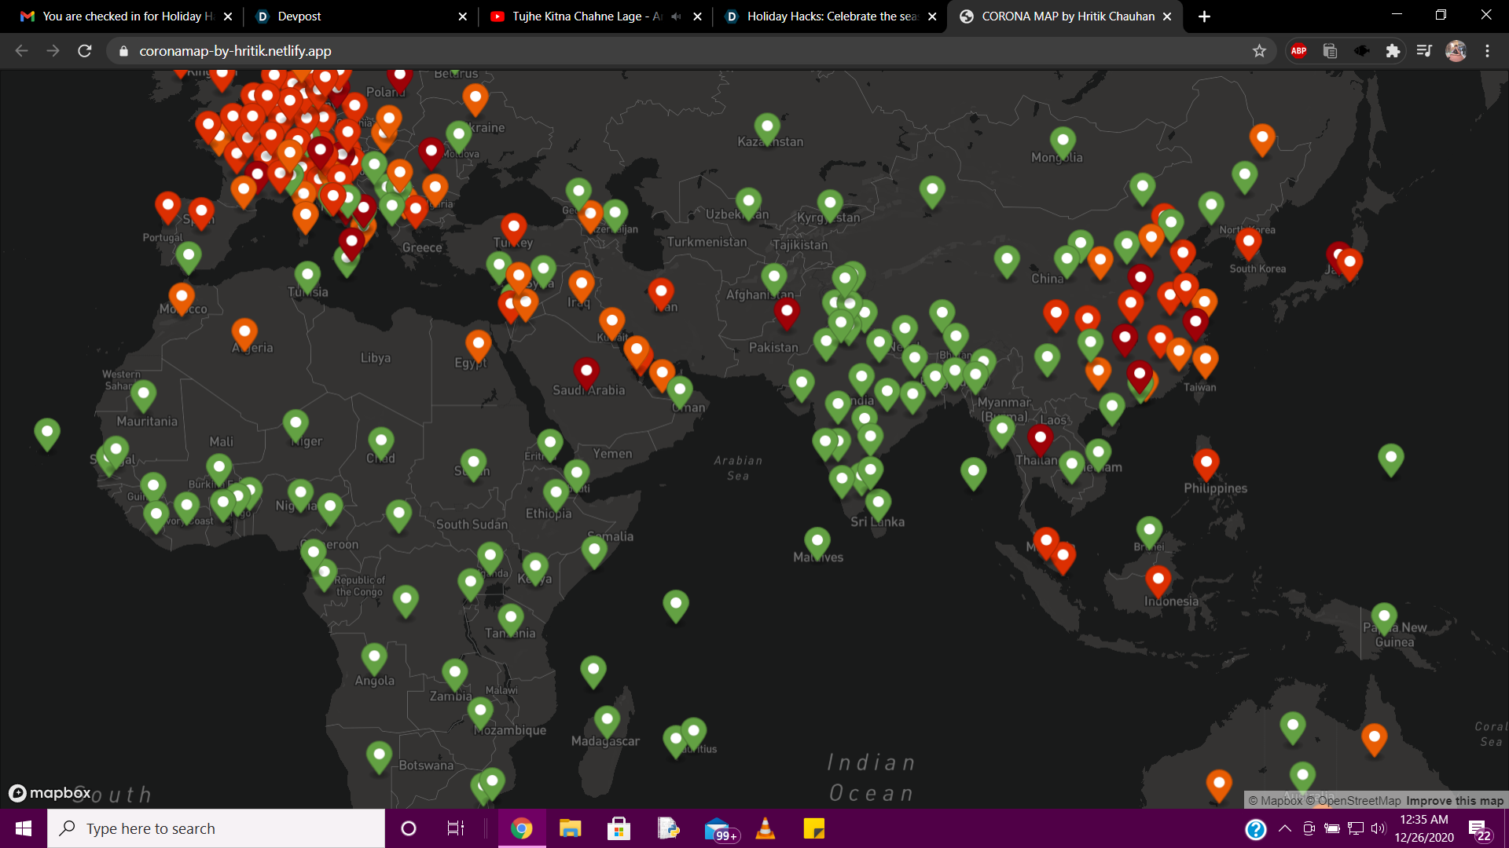
Task: Open the AdBlock Plus extension
Action: 1298,51
